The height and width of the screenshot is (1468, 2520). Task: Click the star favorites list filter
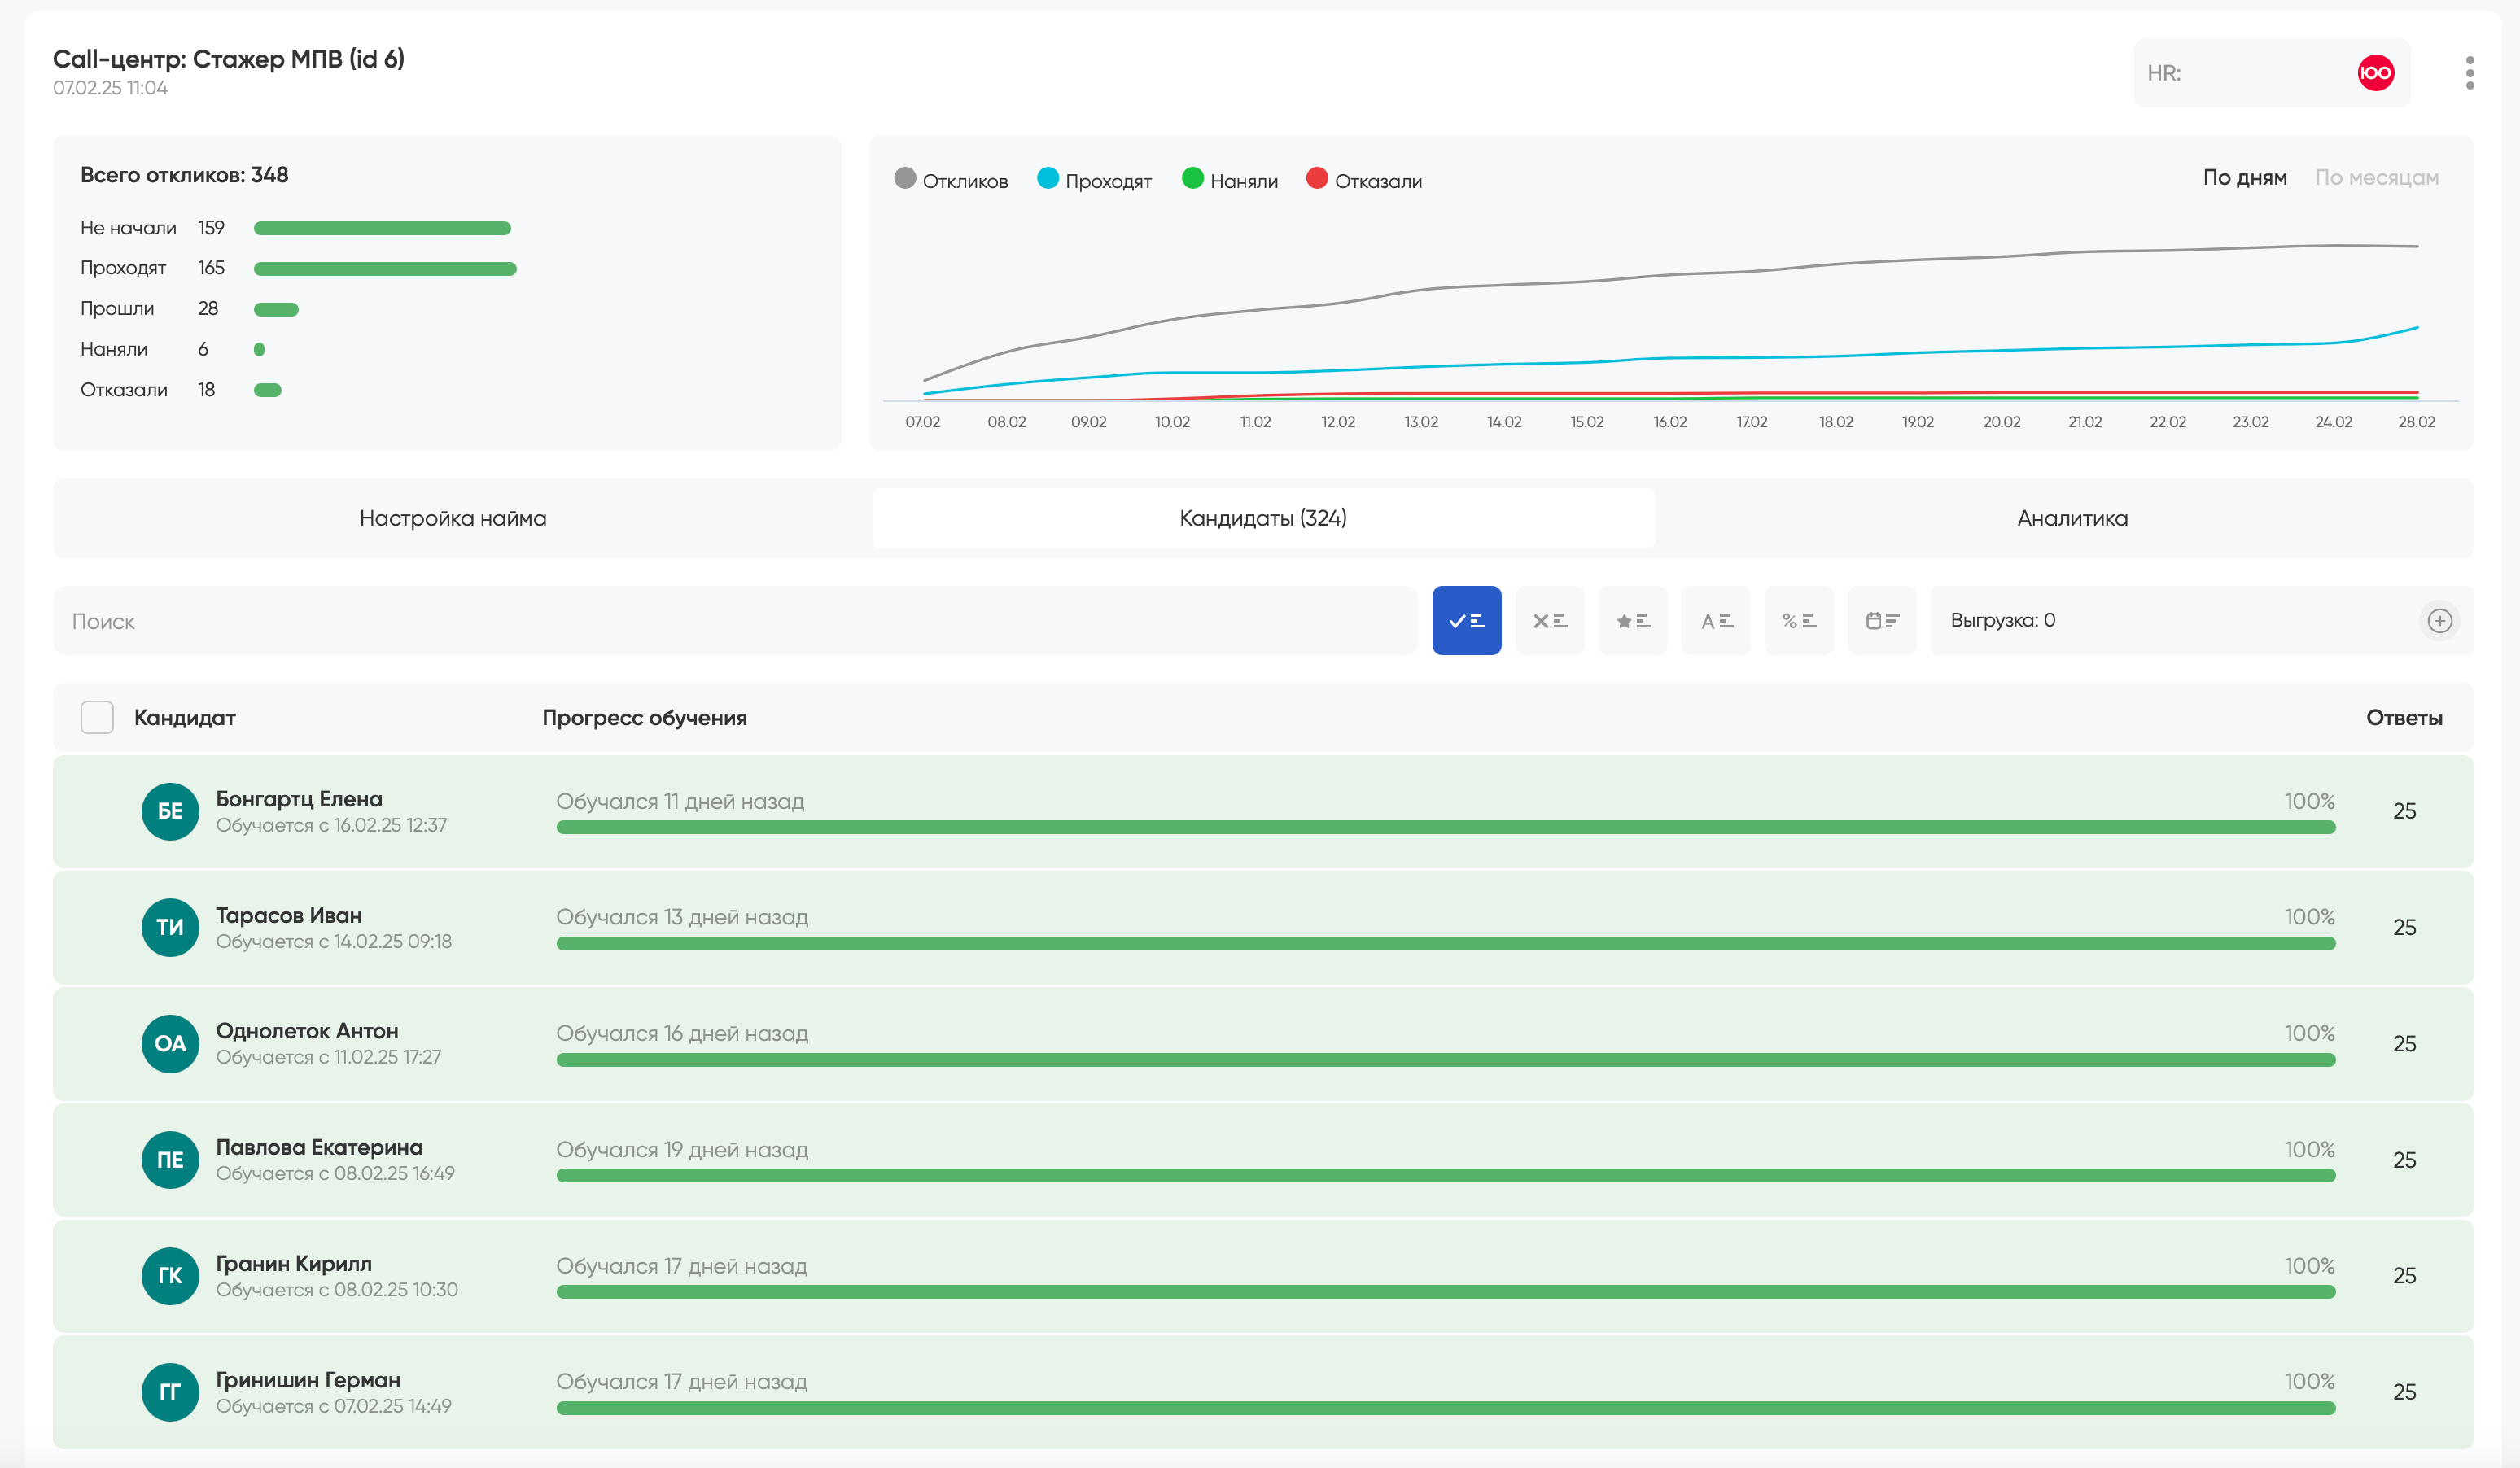point(1632,620)
